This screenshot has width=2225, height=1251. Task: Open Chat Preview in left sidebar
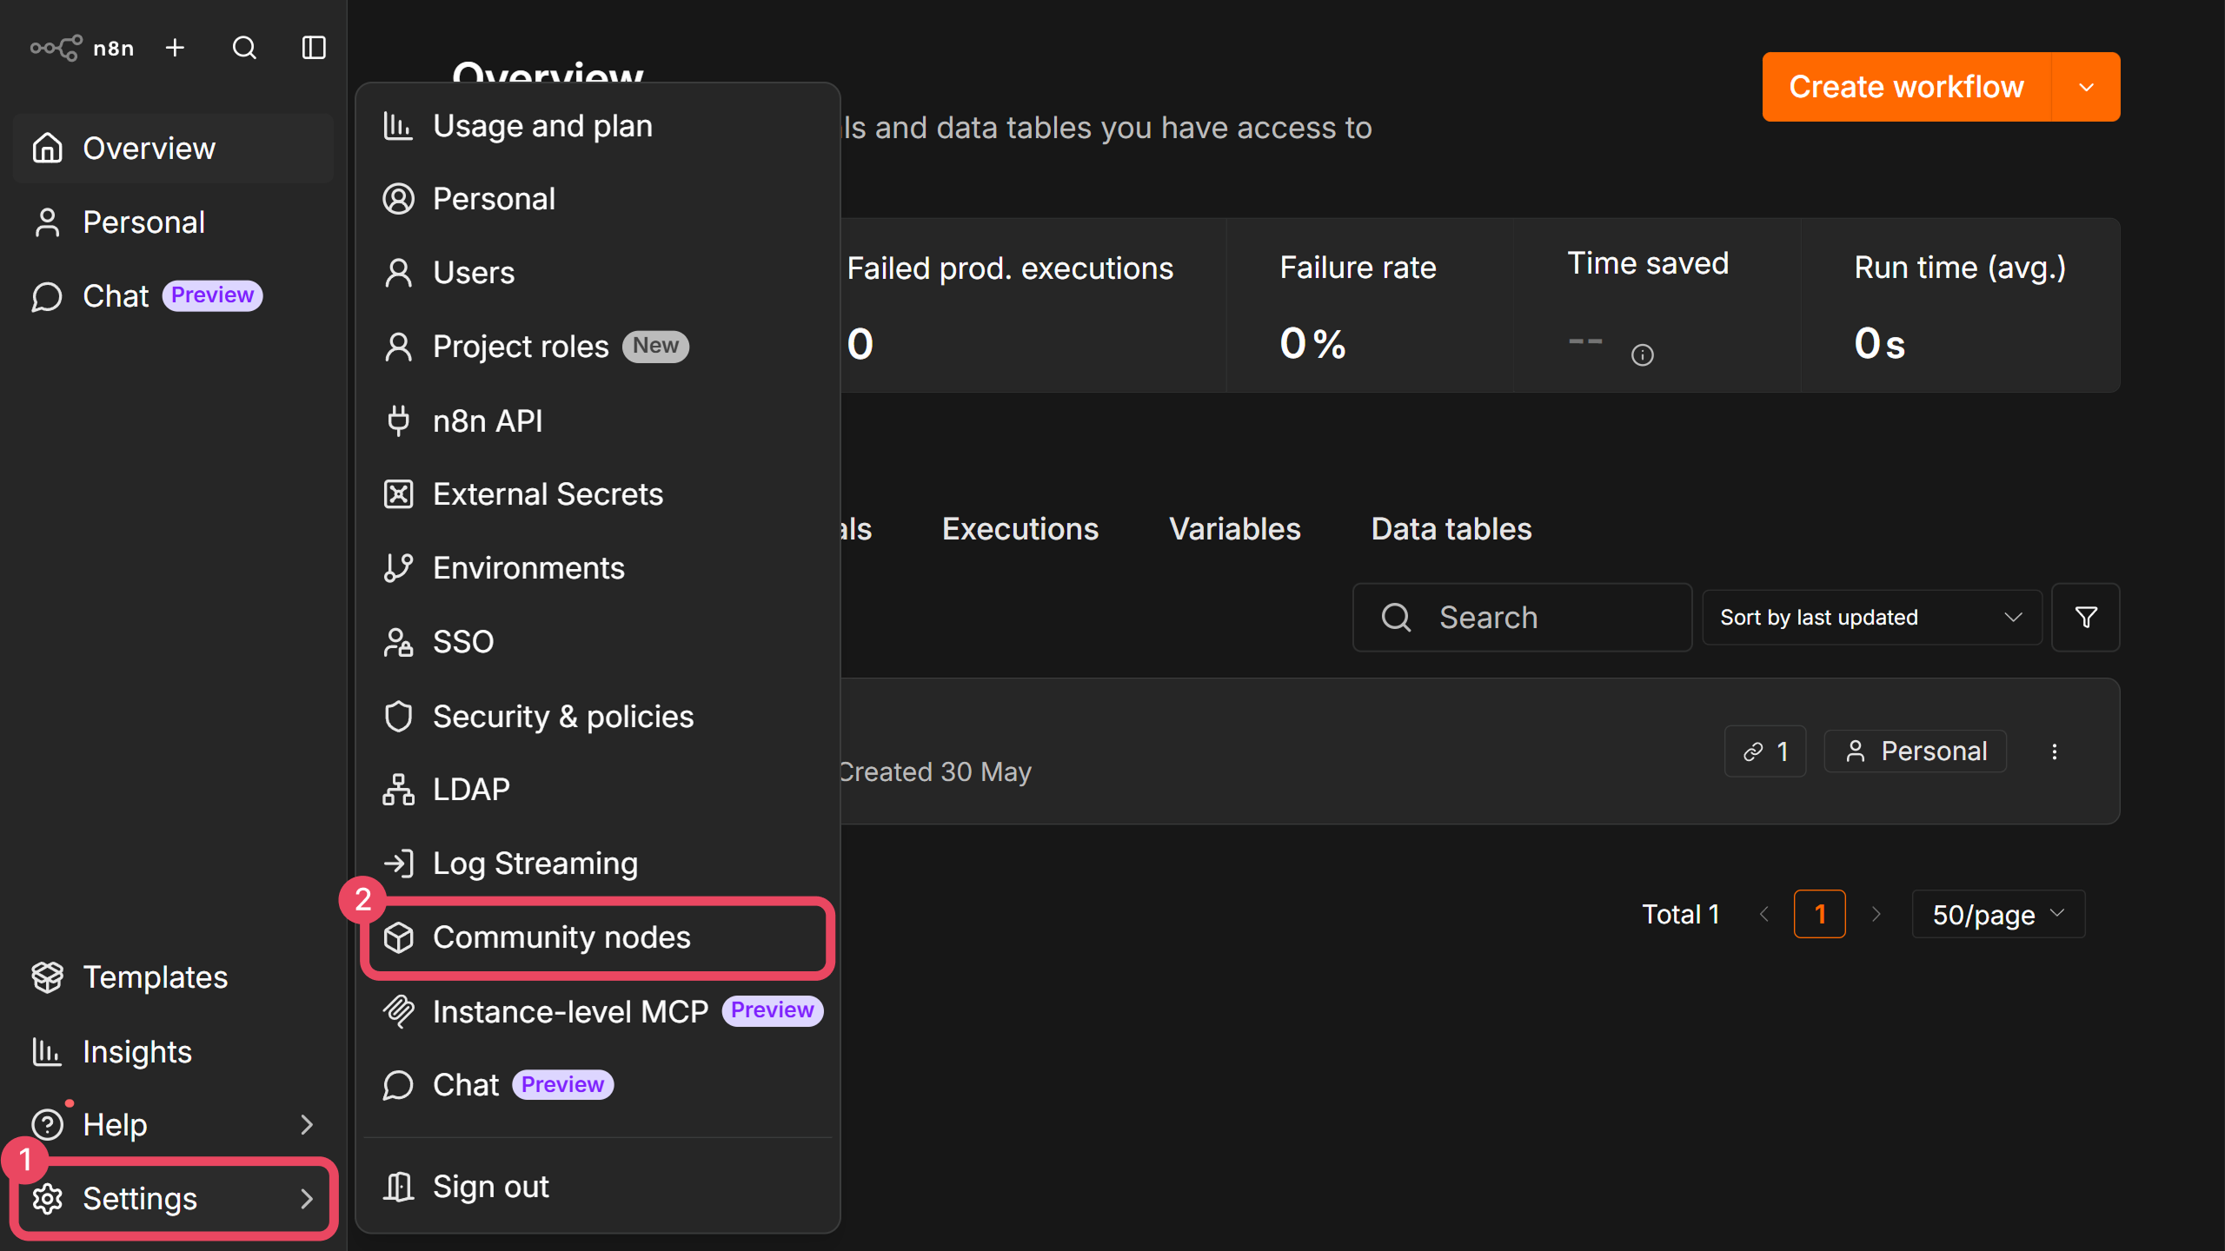[x=174, y=296]
